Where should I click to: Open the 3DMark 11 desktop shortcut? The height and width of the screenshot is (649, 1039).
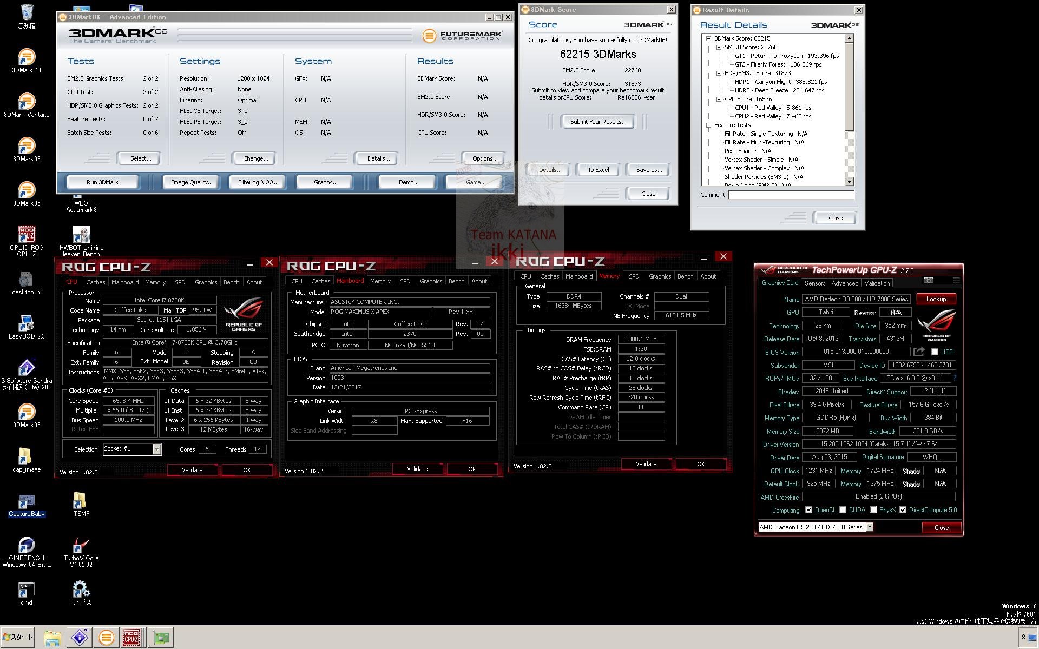[x=27, y=61]
